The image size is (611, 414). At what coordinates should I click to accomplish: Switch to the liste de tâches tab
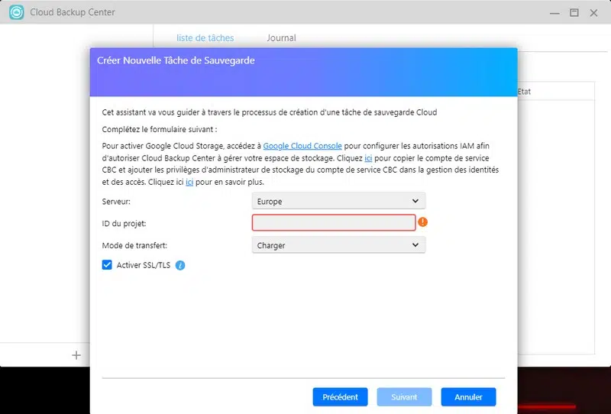[x=205, y=38]
